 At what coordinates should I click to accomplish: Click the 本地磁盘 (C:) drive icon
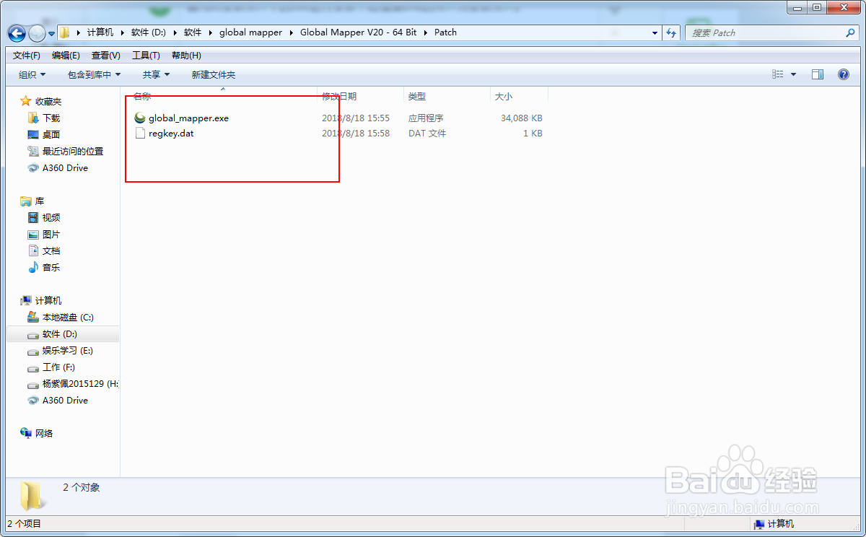pyautogui.click(x=33, y=317)
